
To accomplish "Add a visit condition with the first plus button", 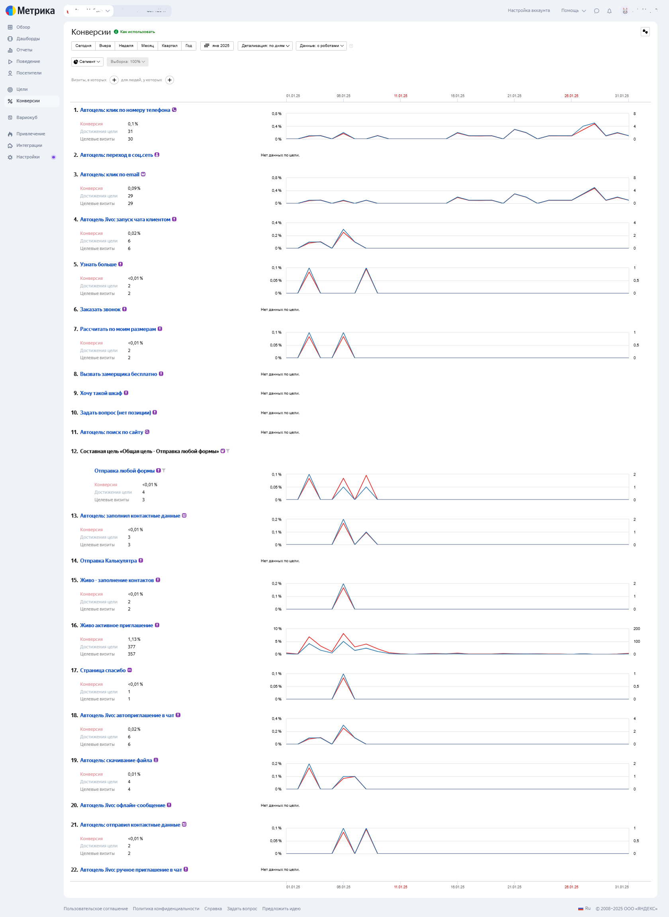I will pyautogui.click(x=114, y=80).
